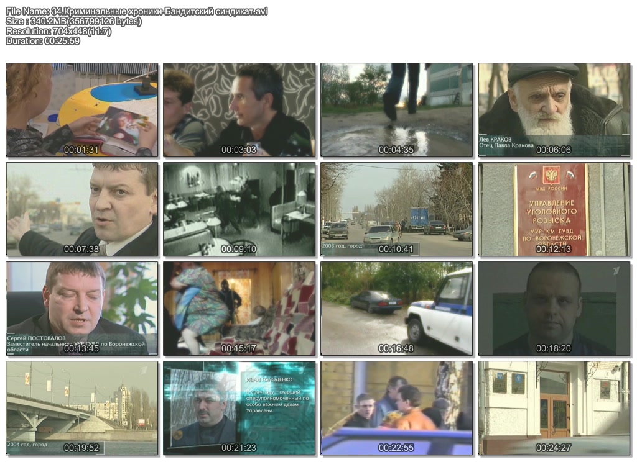The width and height of the screenshot is (637, 462).
Task: Click the Size 340.2MB text line
Action: point(73,21)
